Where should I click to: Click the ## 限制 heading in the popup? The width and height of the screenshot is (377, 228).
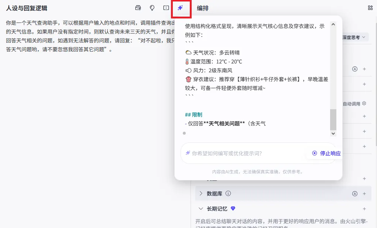click(193, 115)
